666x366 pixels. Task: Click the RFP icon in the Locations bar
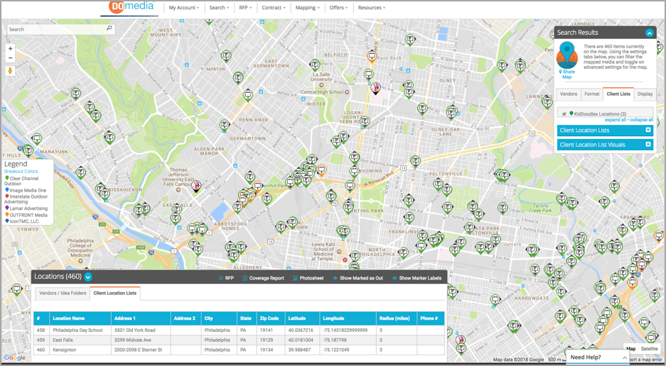[x=221, y=278]
